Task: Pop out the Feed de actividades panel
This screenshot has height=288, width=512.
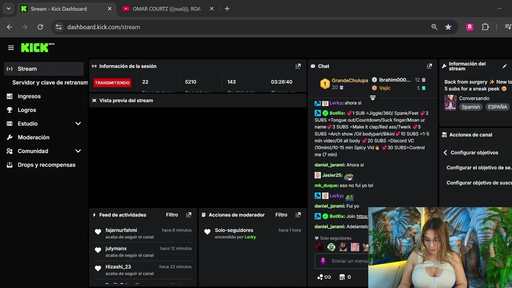Action: [x=189, y=215]
